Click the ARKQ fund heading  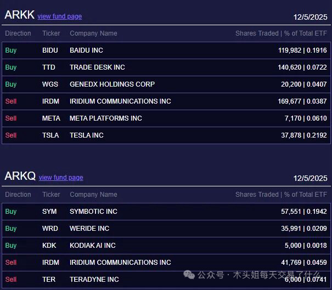coord(20,176)
